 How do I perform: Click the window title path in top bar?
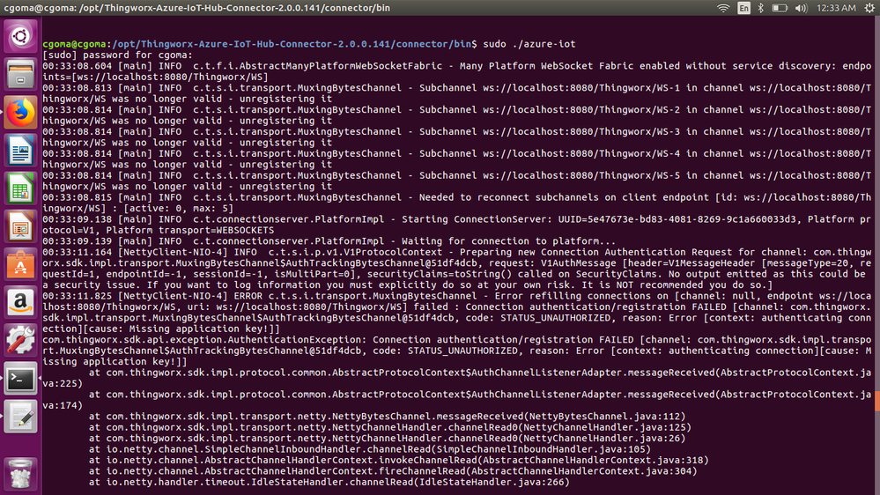196,8
